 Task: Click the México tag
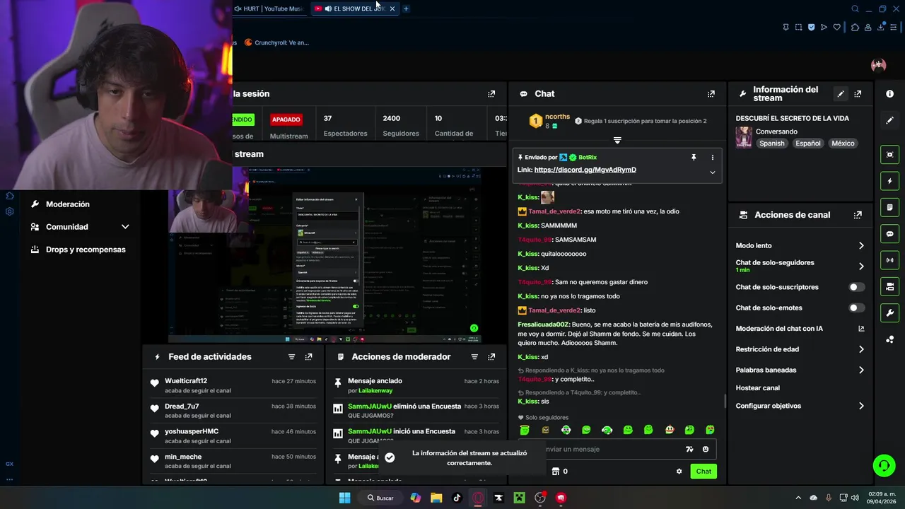tap(843, 144)
